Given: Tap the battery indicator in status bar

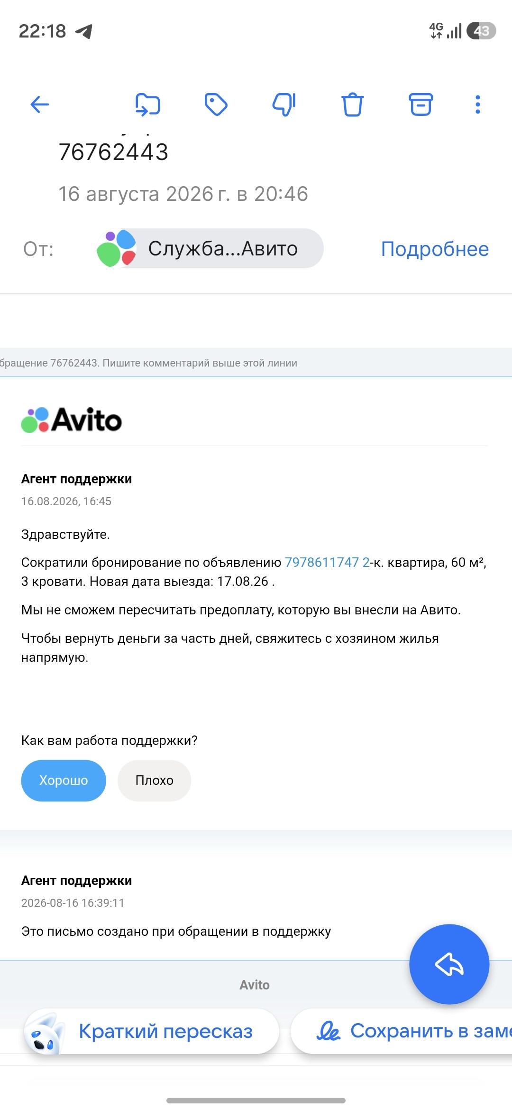Looking at the screenshot, I should (481, 31).
